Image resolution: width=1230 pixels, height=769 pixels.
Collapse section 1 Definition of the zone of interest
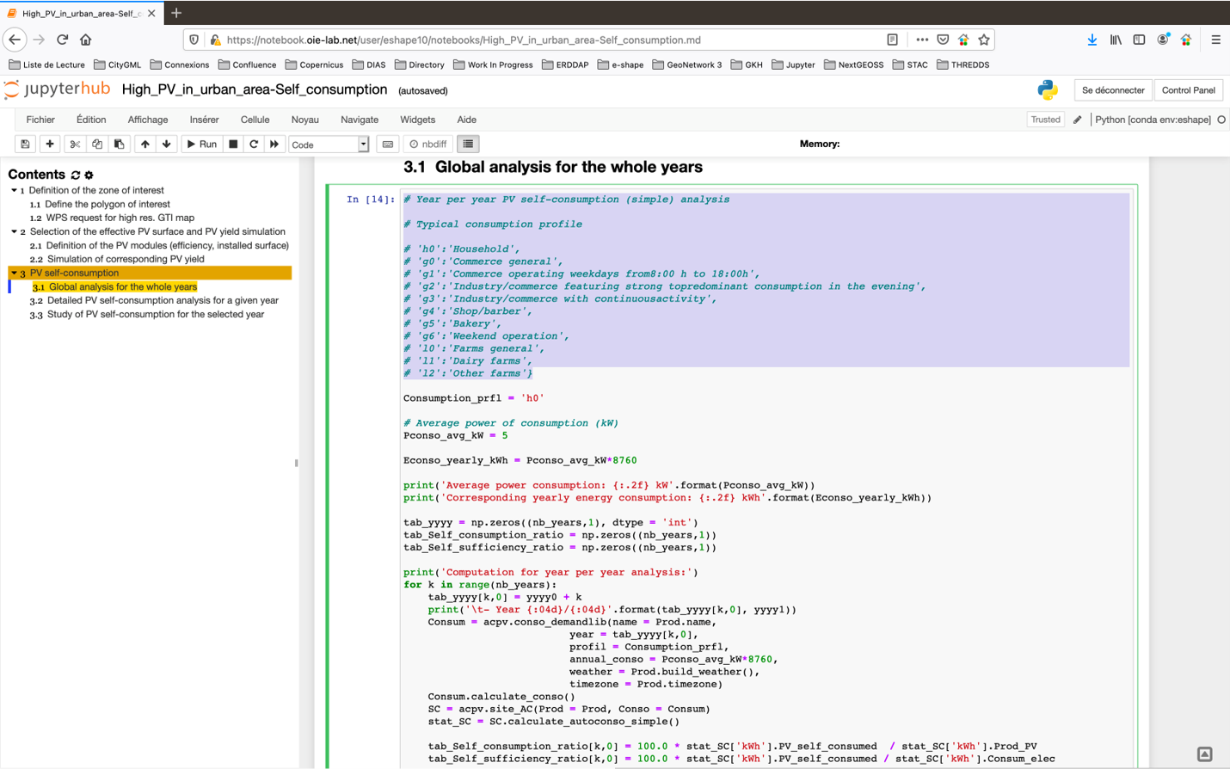coord(13,190)
